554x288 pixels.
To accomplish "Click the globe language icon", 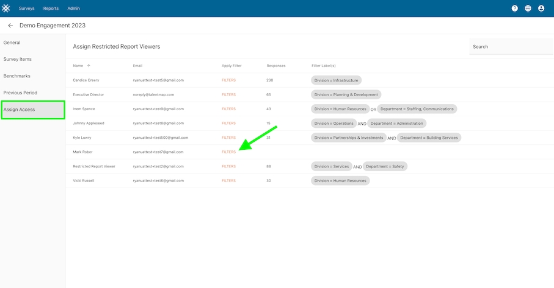I will click(528, 9).
